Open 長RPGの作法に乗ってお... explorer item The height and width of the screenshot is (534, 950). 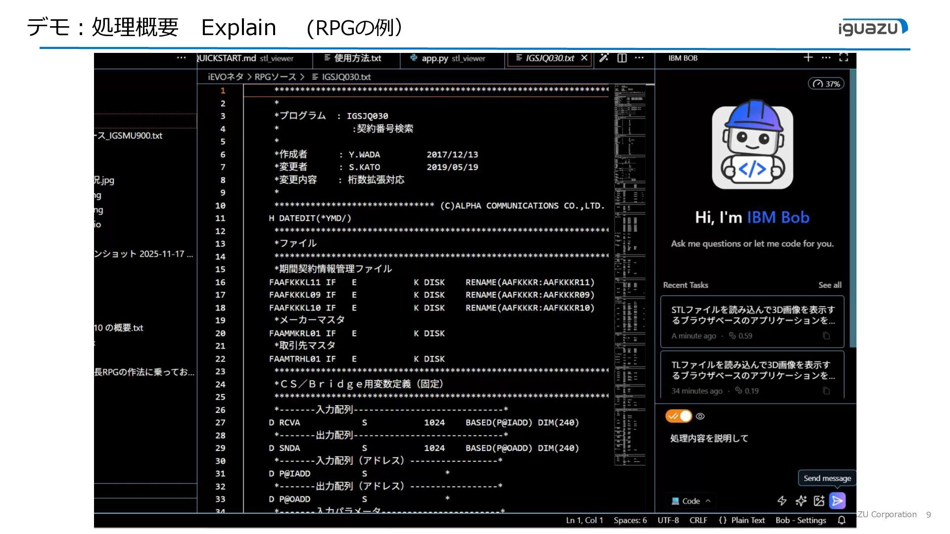[x=144, y=372]
